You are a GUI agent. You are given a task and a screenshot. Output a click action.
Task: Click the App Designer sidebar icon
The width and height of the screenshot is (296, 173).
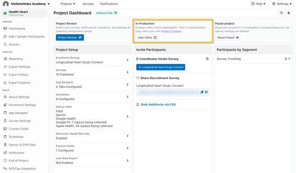[5, 113]
